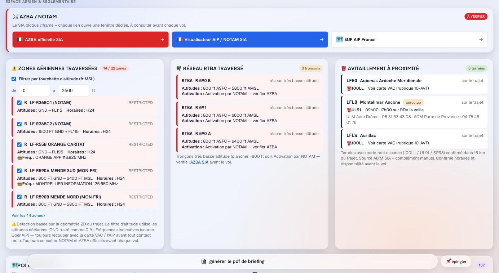Select LFLQ Montelimar Ancone

pyautogui.click(x=414, y=112)
